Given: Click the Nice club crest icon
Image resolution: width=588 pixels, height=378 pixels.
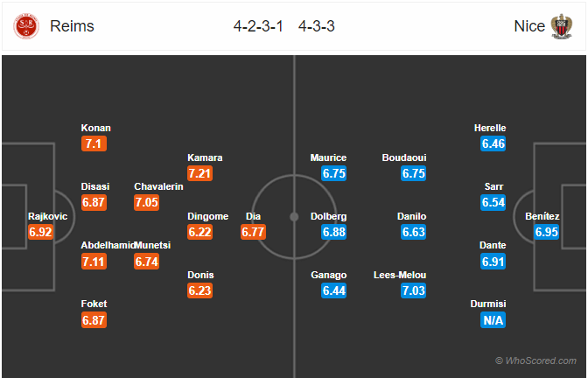Looking at the screenshot, I should point(562,26).
